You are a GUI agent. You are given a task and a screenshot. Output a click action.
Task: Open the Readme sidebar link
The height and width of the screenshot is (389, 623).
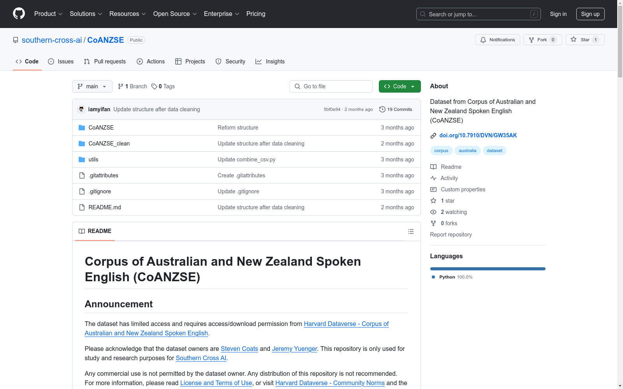(446, 167)
